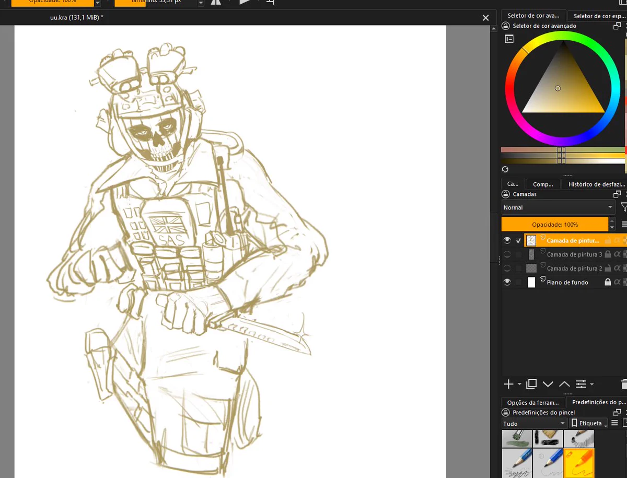Viewport: 627px width, 478px height.
Task: Open the Histórico de desfazi... tab
Action: click(595, 184)
